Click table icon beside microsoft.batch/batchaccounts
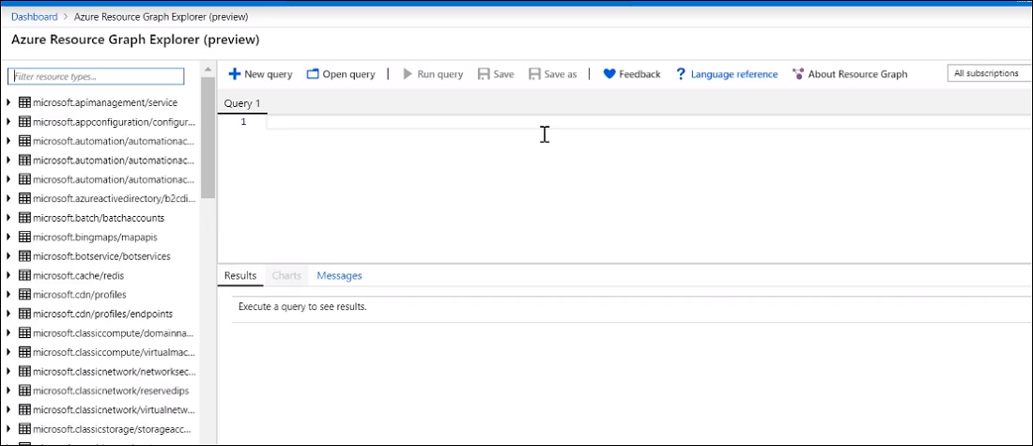Viewport: 1033px width, 446px height. pos(25,218)
